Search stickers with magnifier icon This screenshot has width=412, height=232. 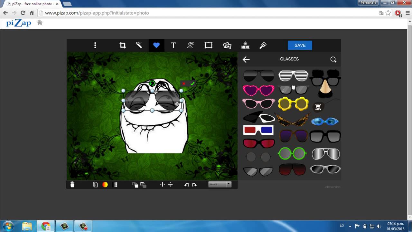click(x=333, y=59)
